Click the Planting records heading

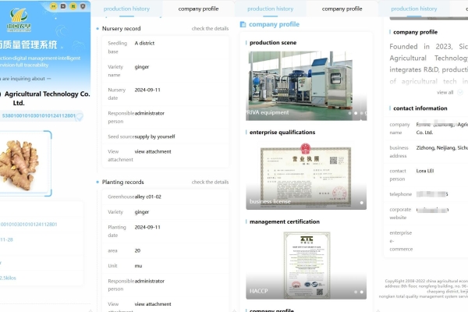[123, 182]
